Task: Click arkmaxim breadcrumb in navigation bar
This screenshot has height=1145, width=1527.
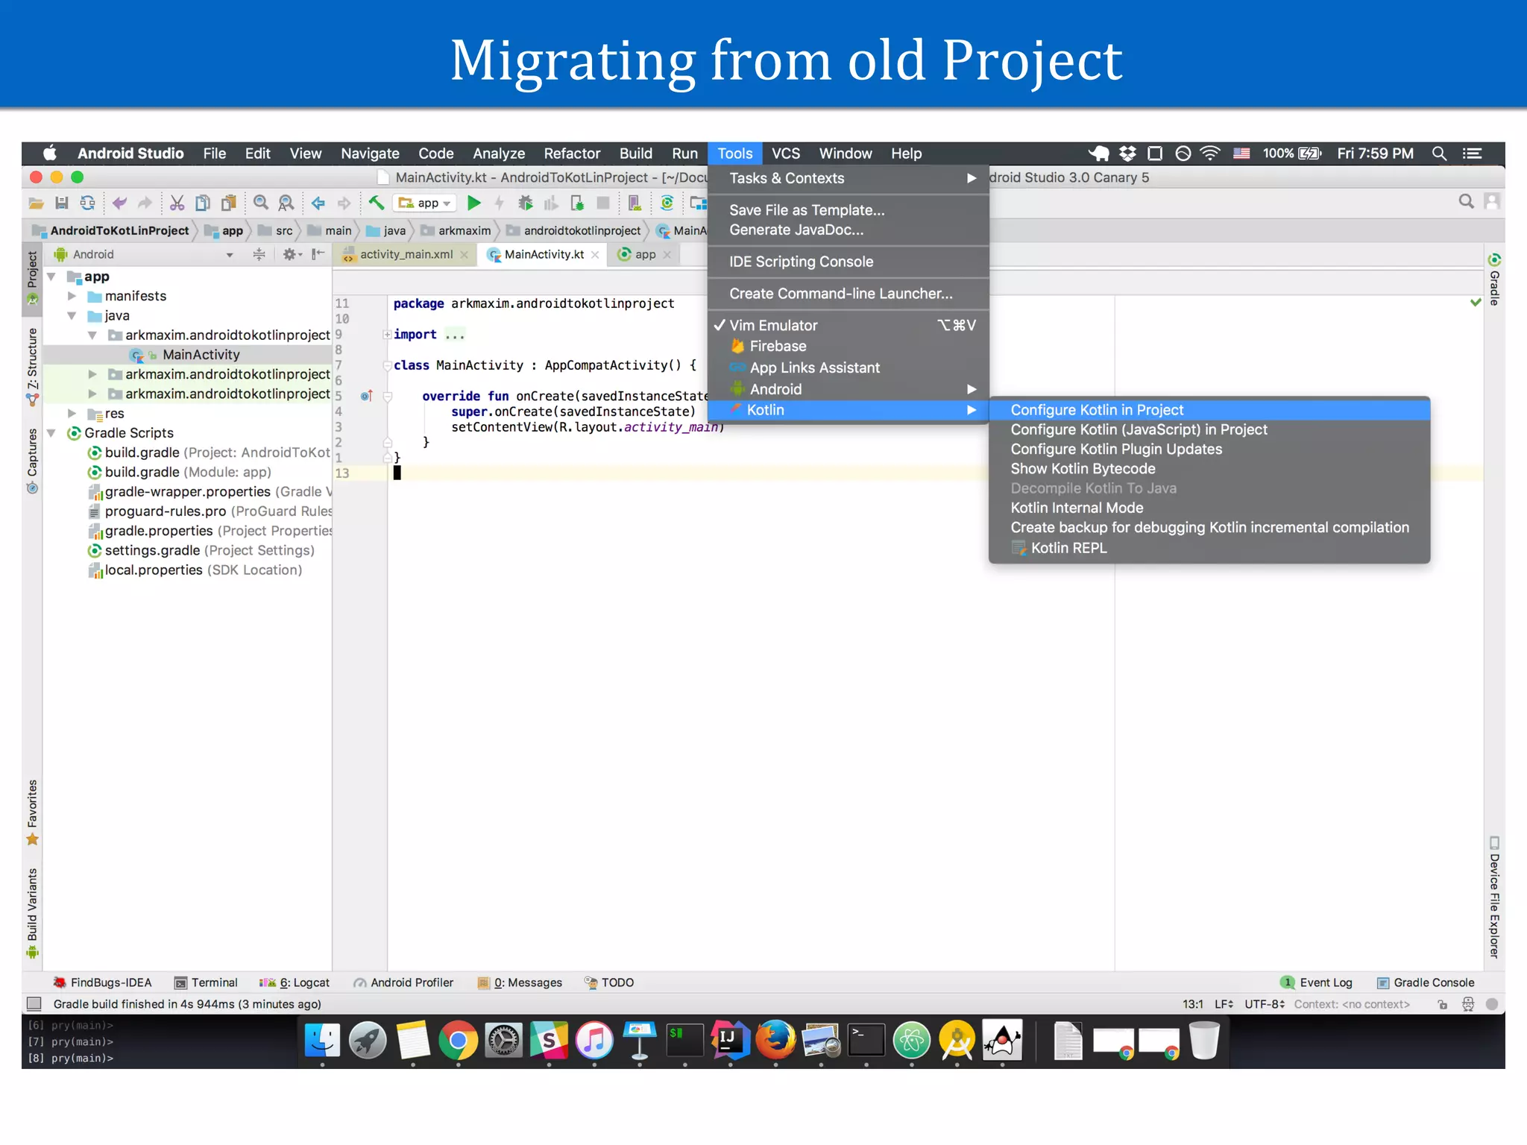Action: point(456,230)
